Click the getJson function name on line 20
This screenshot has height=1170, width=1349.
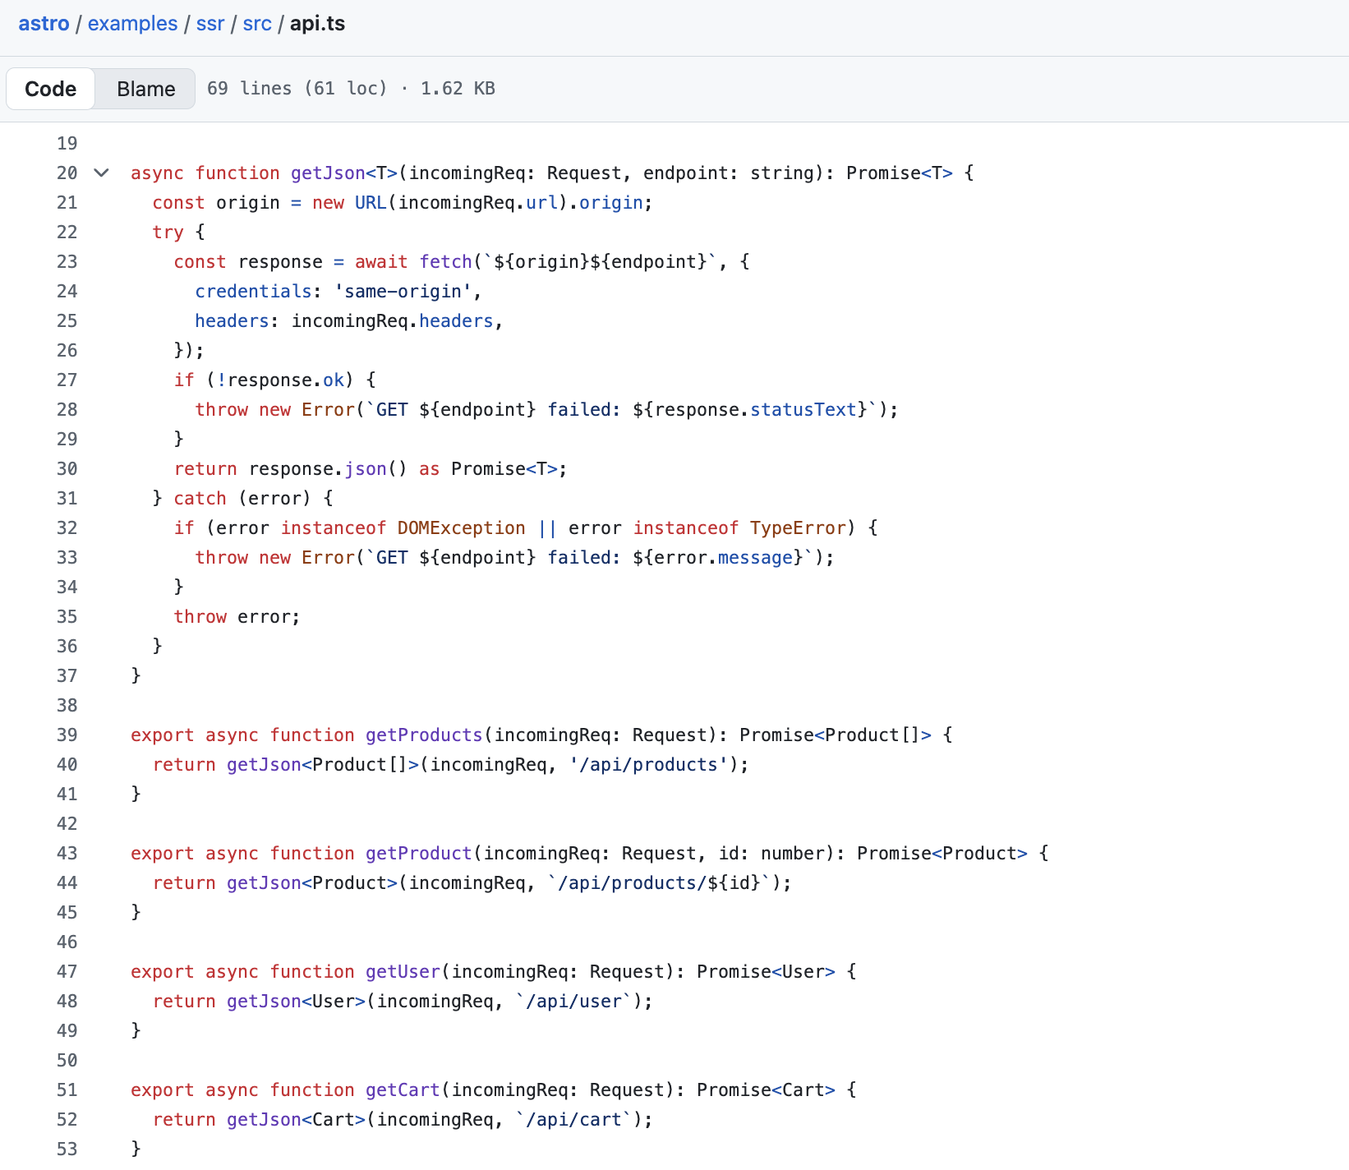pos(328,173)
